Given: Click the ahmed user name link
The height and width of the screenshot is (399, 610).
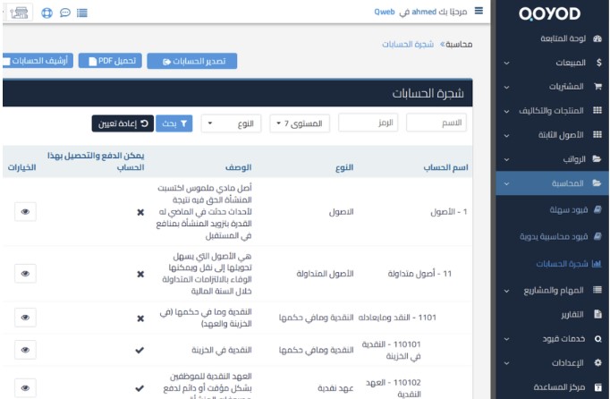Looking at the screenshot, I should click(x=424, y=12).
